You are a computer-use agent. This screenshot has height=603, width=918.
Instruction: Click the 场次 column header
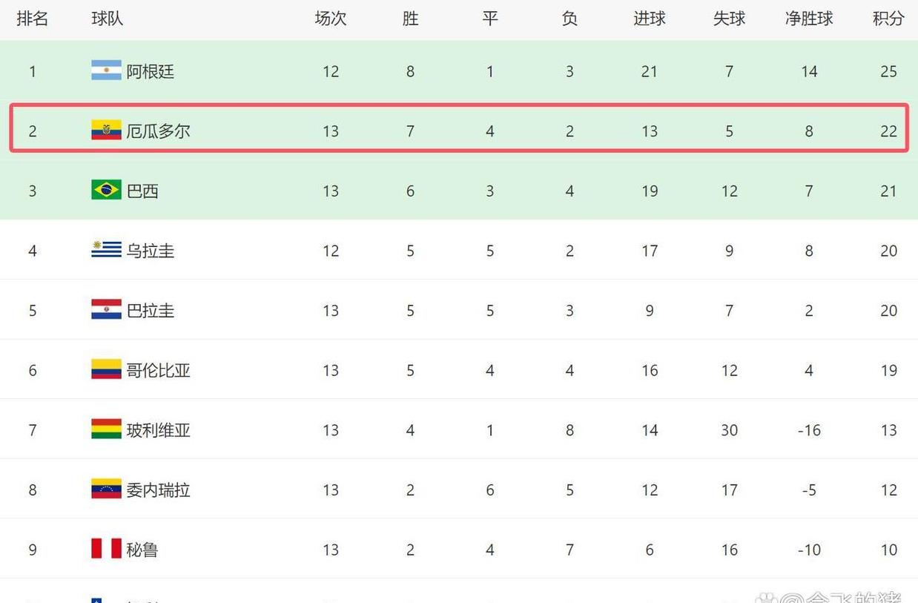331,19
